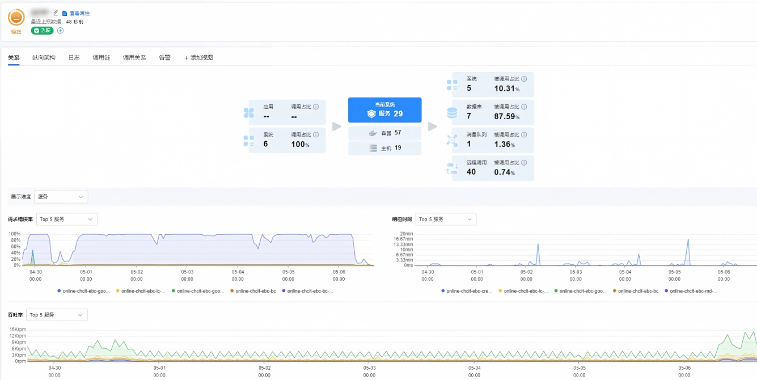Open the 主机 19 row

[x=385, y=148]
